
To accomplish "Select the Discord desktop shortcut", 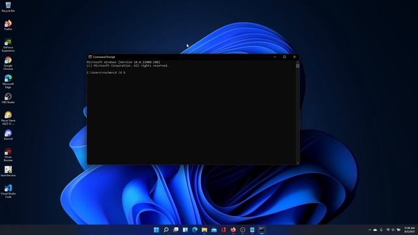I will [8, 135].
